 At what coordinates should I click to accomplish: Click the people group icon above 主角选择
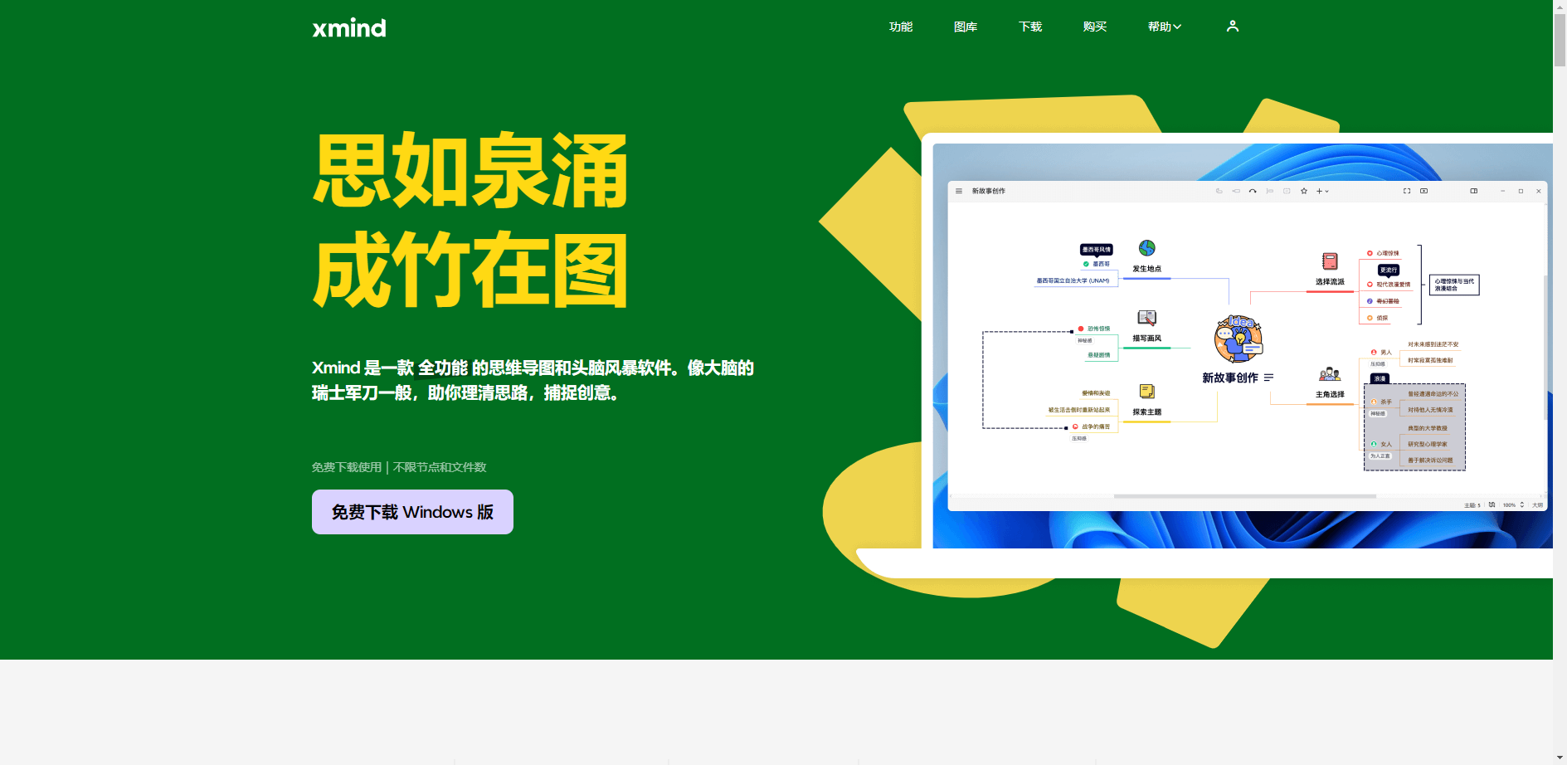[1330, 374]
